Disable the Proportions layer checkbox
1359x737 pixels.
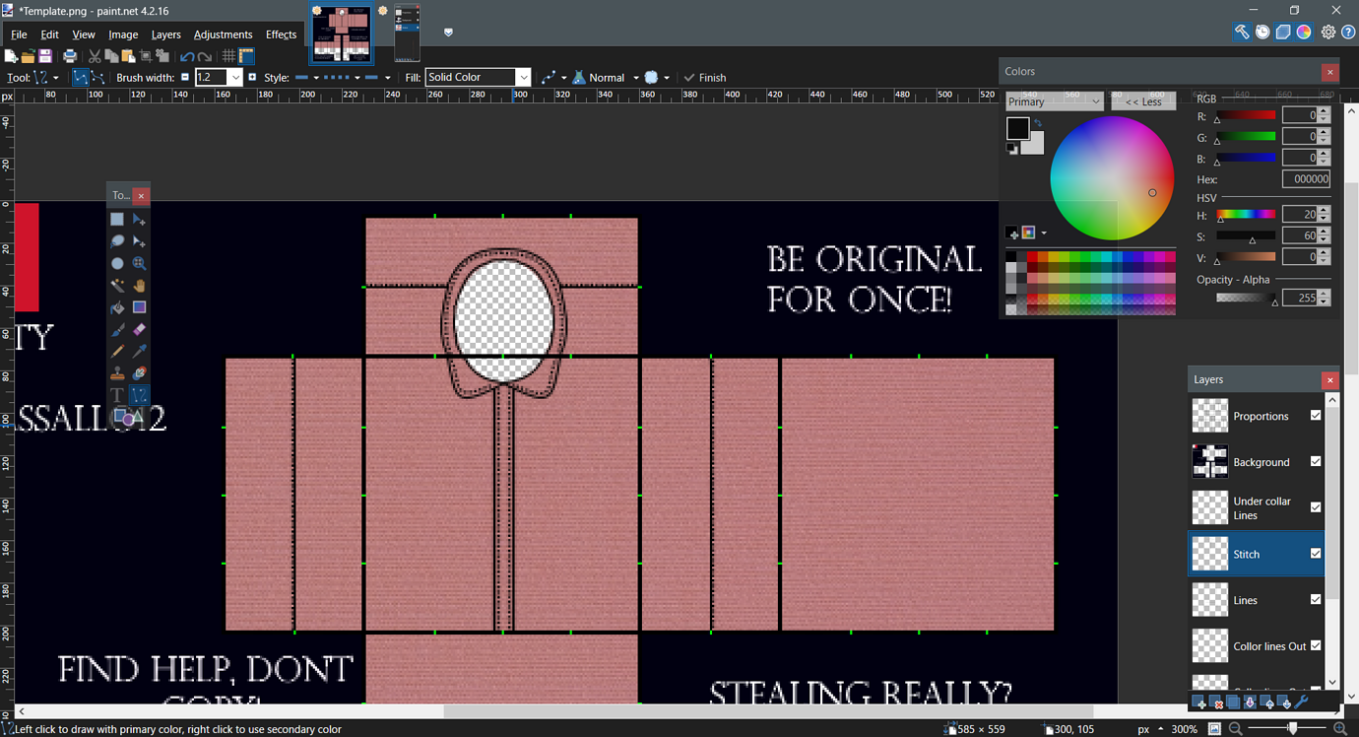[1316, 415]
